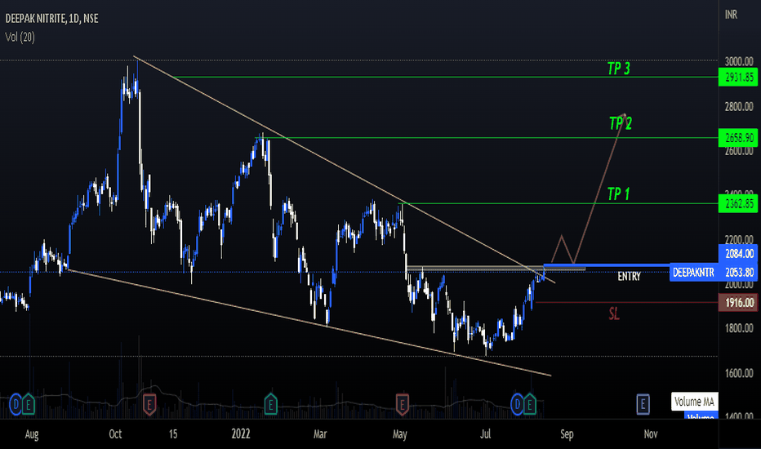Open the green earnings E marker near 2022

270,404
